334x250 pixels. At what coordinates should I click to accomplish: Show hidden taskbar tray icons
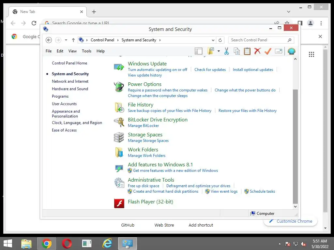(280, 244)
